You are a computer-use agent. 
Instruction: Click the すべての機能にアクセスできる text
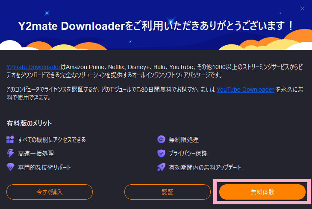point(52,139)
